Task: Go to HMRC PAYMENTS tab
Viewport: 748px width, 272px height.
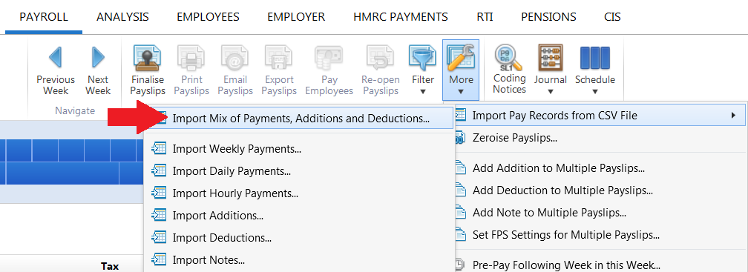Action: tap(401, 17)
